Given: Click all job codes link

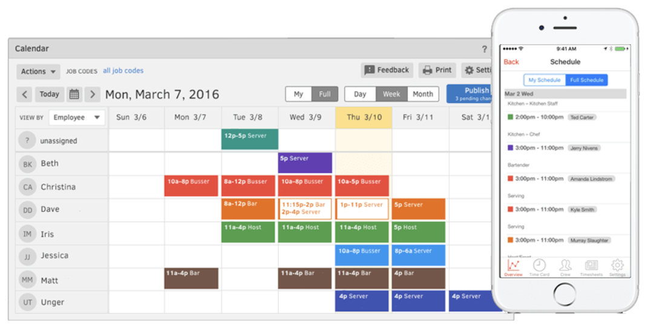Looking at the screenshot, I should 123,71.
